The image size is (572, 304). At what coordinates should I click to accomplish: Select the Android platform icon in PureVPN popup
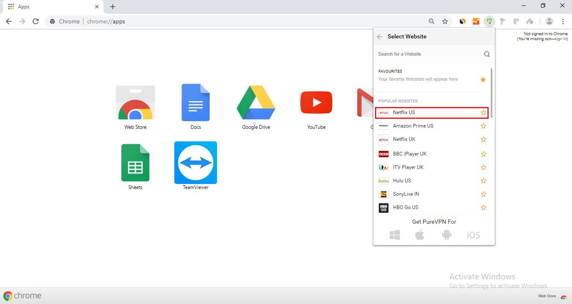447,235
